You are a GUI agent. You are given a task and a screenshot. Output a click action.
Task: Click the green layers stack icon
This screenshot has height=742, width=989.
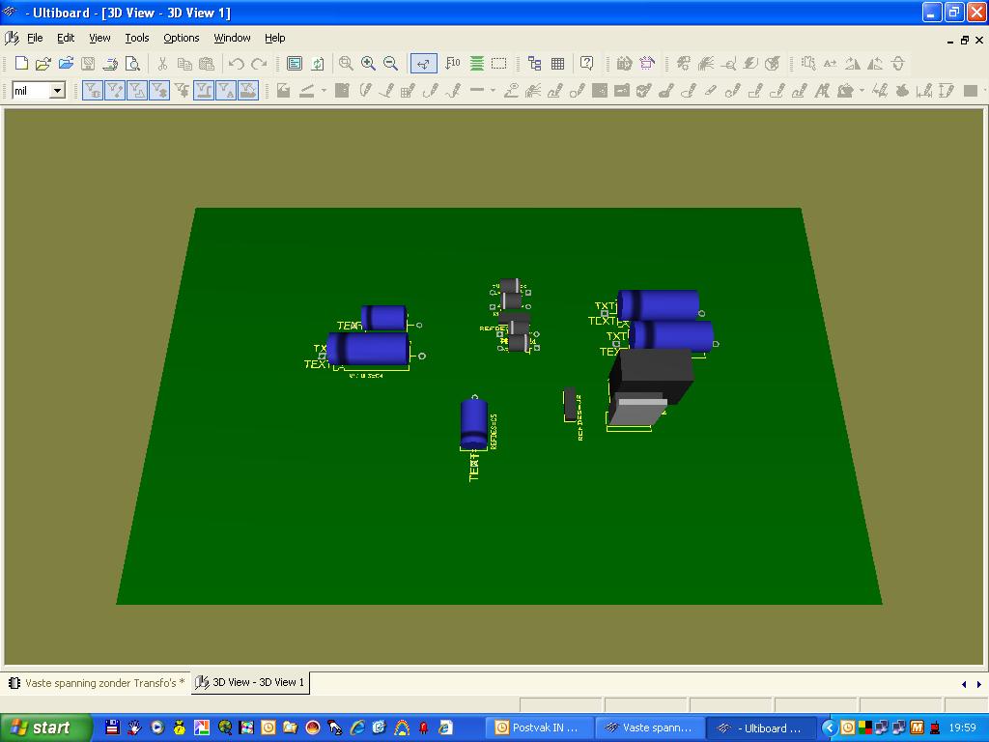coord(476,64)
